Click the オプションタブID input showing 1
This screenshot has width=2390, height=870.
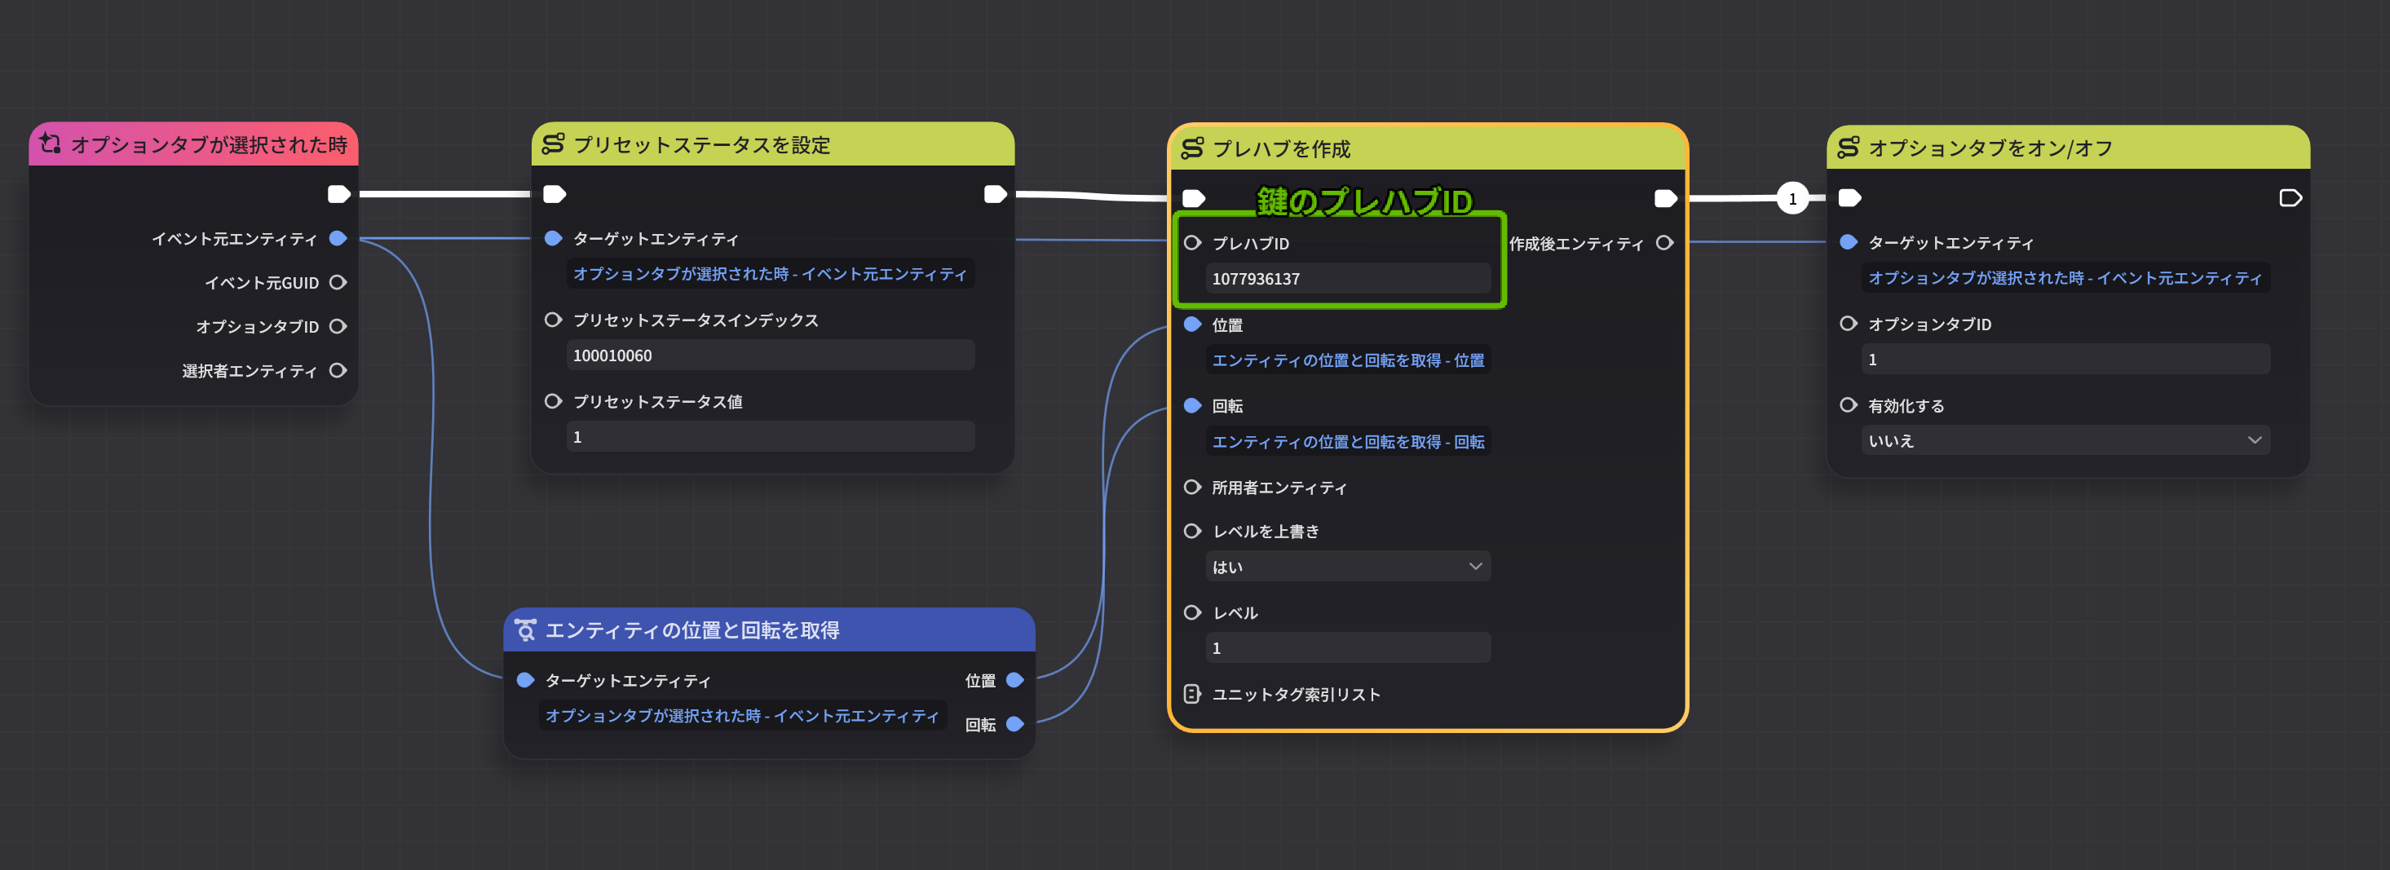[x=2065, y=359]
